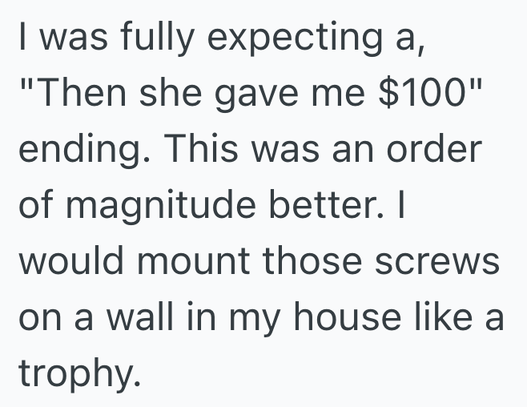This screenshot has width=527, height=407.
Task: Click the word "was" in first line
Action: coord(65,38)
